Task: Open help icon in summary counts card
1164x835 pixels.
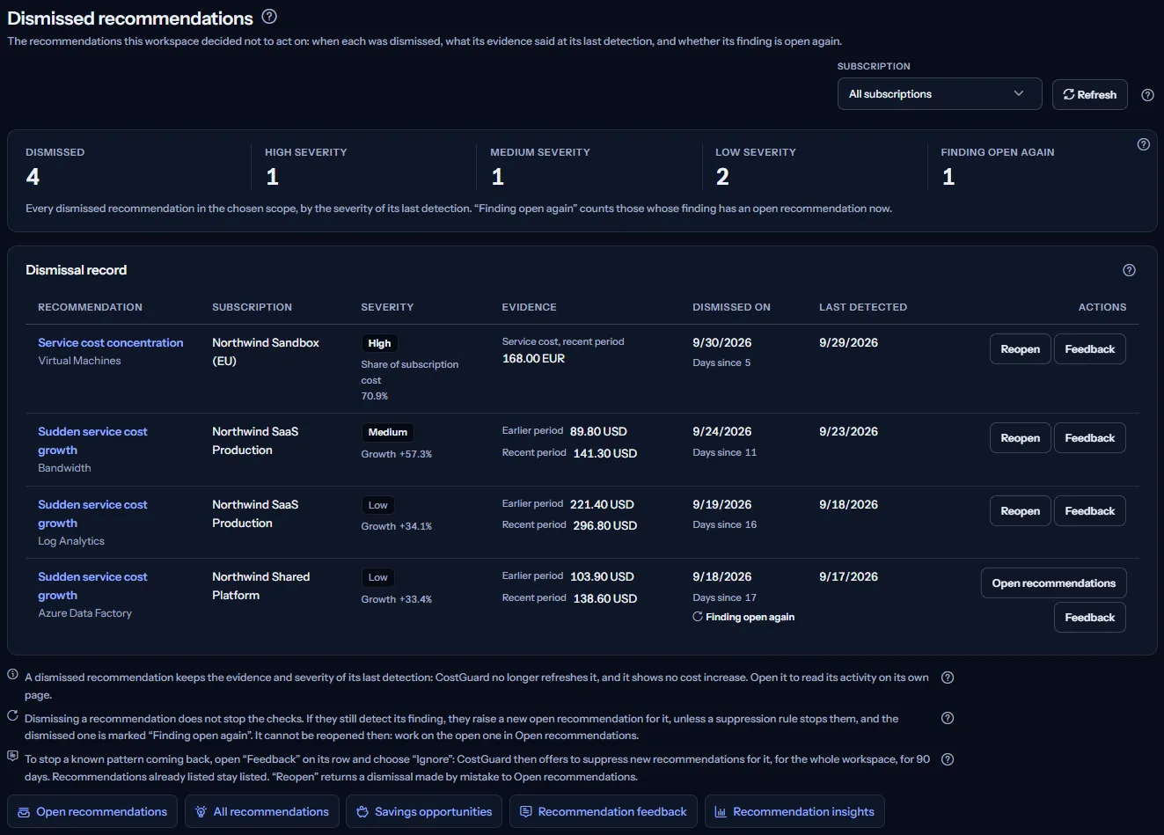Action: pos(1144,144)
